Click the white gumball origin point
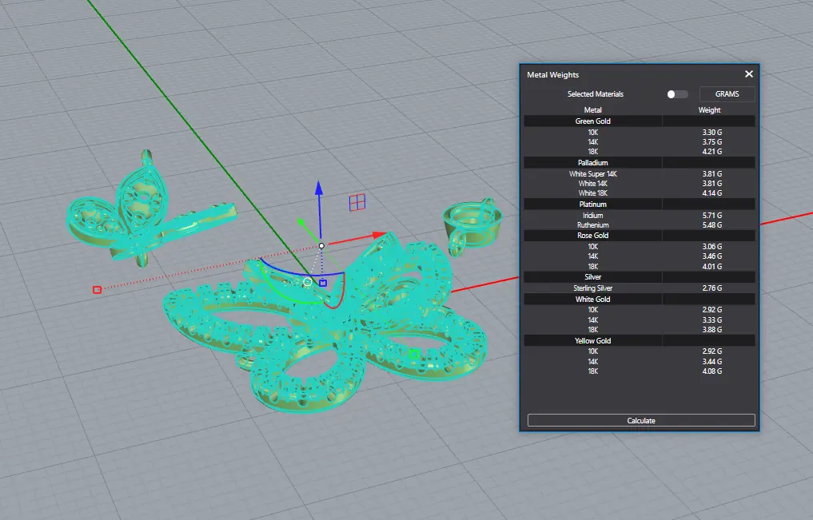813x520 pixels. (x=321, y=245)
